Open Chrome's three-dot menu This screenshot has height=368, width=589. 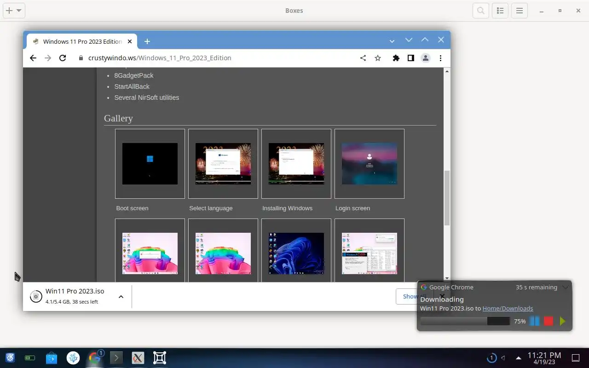[440, 58]
